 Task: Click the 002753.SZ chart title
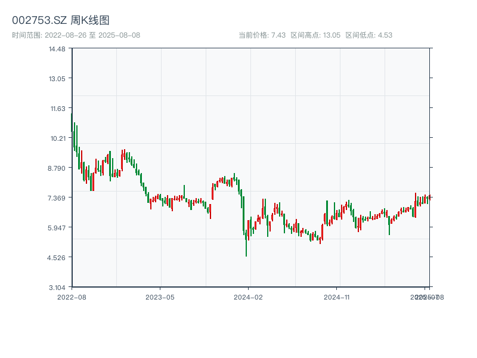click(61, 21)
